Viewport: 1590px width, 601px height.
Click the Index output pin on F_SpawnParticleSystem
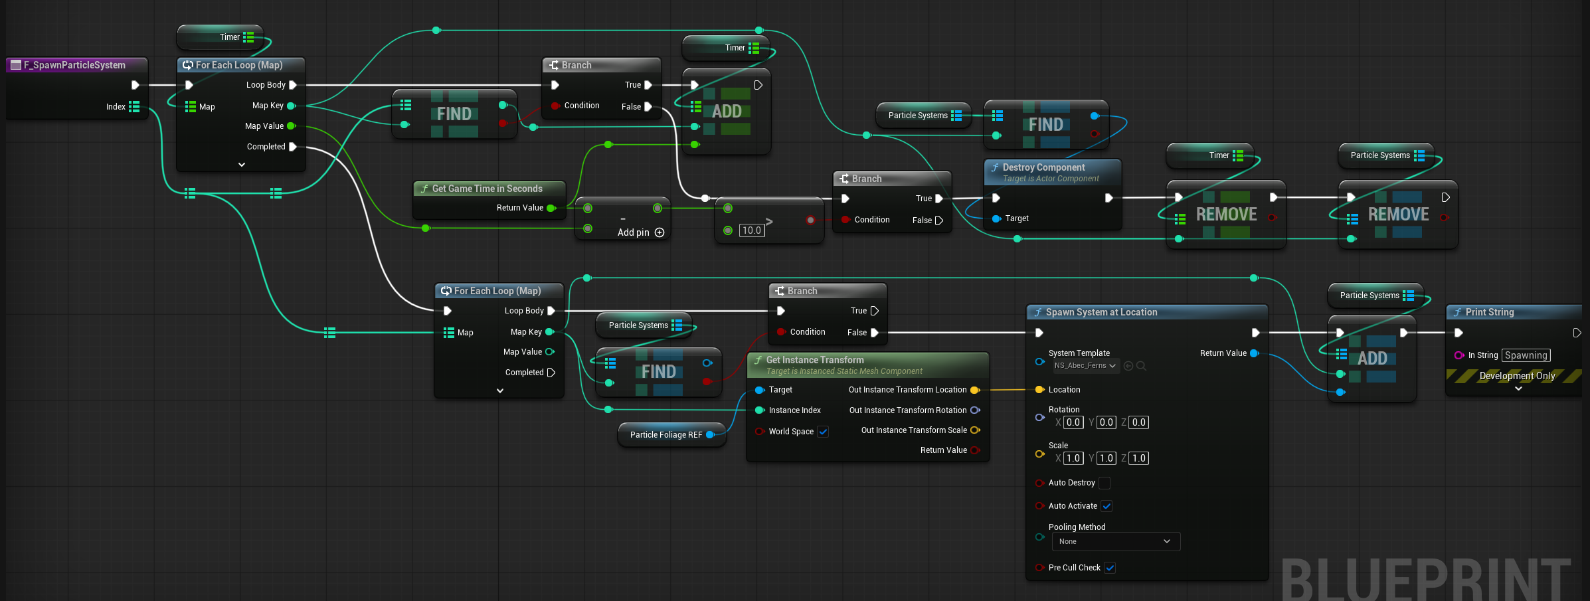tap(134, 107)
